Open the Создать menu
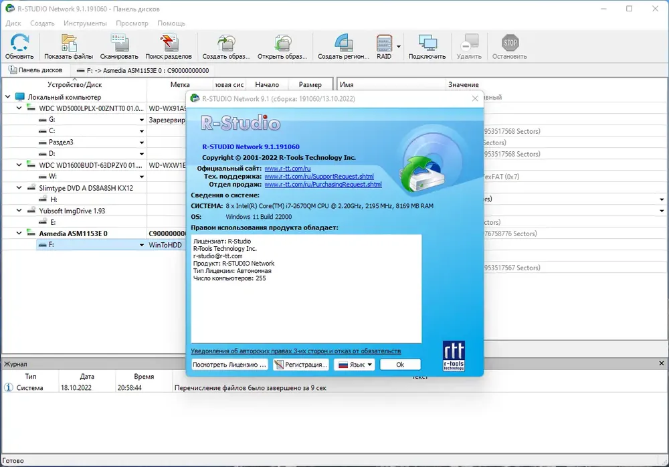 pyautogui.click(x=42, y=23)
